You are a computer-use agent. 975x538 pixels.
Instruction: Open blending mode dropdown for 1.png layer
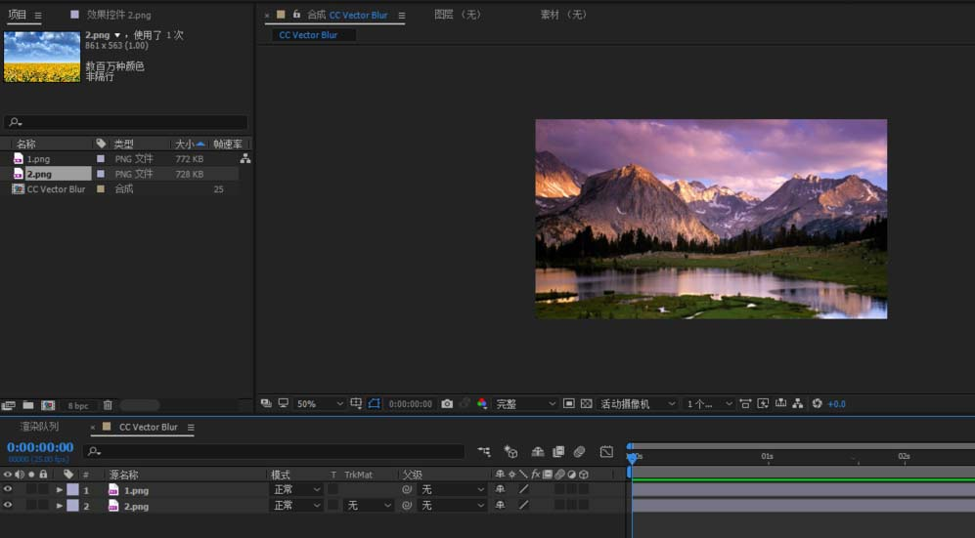click(x=296, y=489)
